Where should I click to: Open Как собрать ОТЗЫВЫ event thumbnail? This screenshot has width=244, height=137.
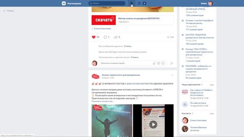coord(185,92)
